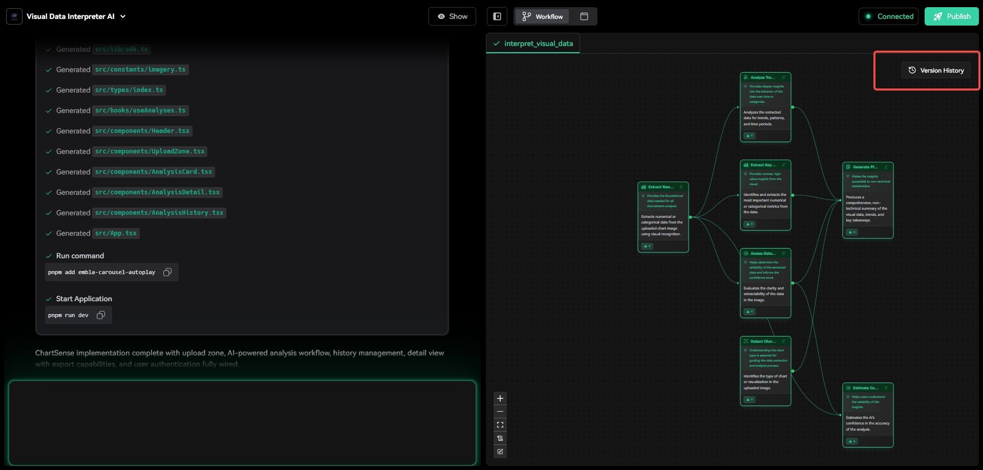Click the eye Show preview button
This screenshot has width=983, height=470.
coord(452,16)
